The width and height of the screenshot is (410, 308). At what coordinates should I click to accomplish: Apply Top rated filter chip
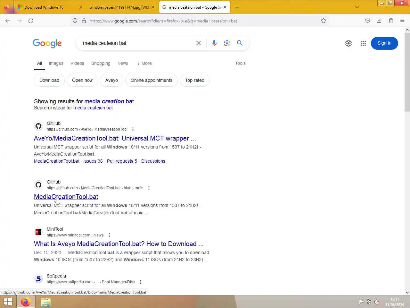(x=195, y=80)
